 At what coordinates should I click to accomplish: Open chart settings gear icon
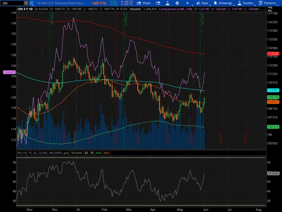177,3
